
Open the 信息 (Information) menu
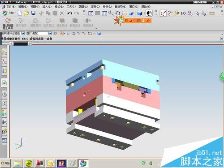click(95, 7)
